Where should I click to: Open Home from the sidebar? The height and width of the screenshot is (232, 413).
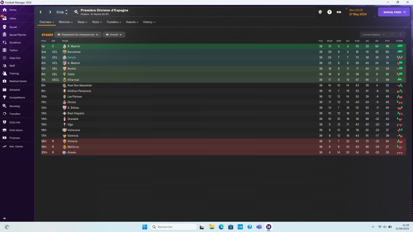pos(13,10)
